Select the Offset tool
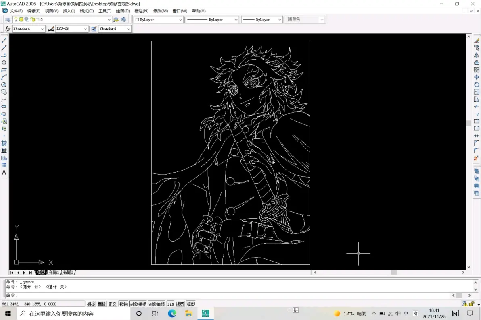 477,62
